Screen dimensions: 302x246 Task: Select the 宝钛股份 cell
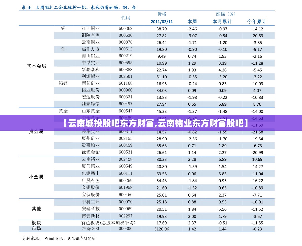click(x=91, y=195)
